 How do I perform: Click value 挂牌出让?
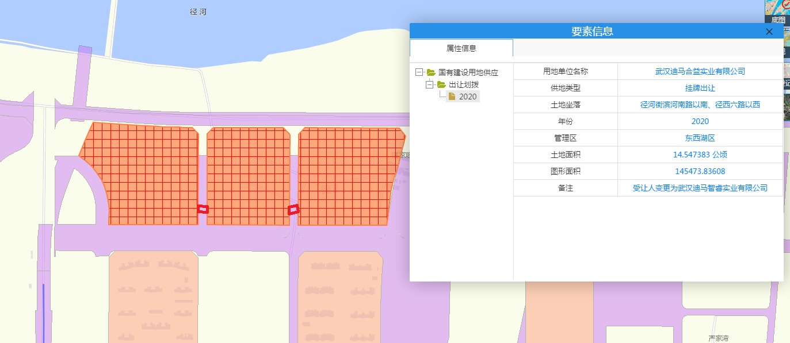tap(700, 88)
